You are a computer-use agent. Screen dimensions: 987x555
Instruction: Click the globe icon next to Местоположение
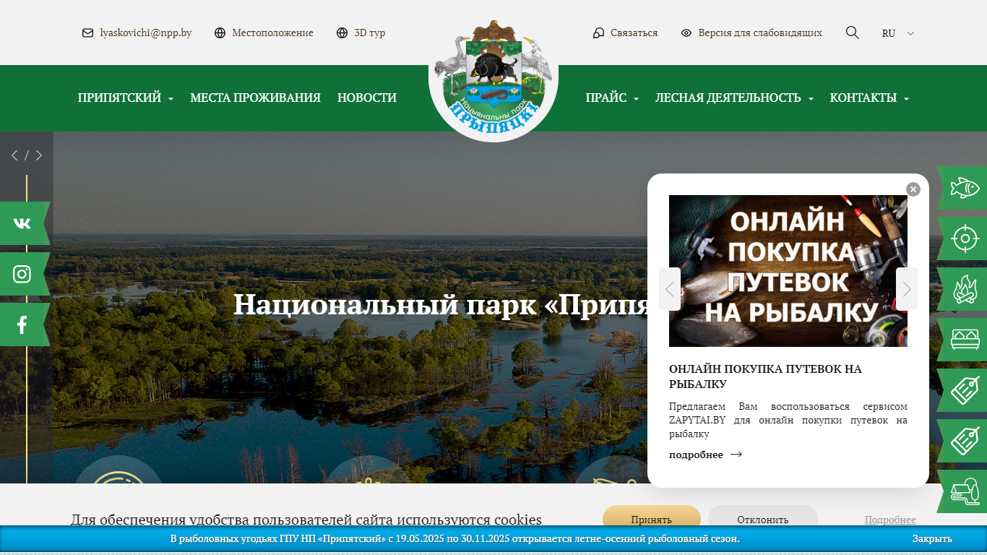(x=220, y=33)
